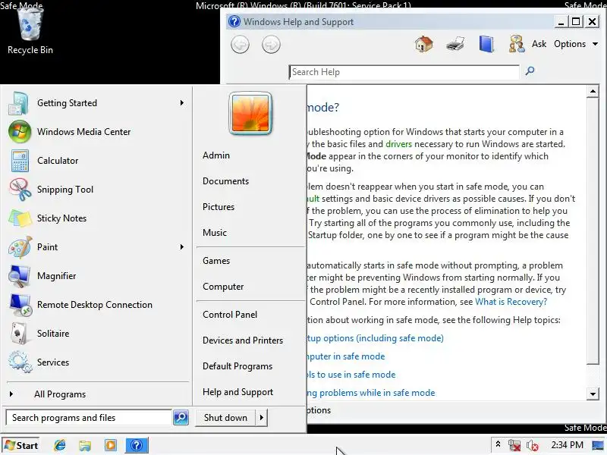
Task: Open Games from the Start menu
Action: (x=216, y=261)
